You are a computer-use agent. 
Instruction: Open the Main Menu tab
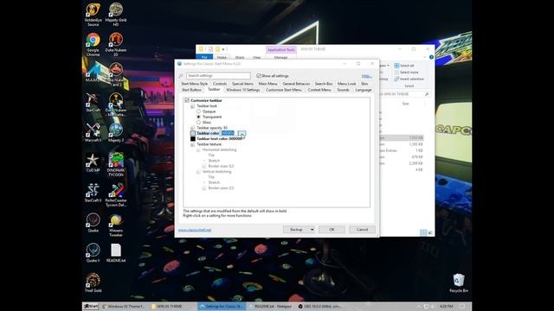click(x=267, y=84)
